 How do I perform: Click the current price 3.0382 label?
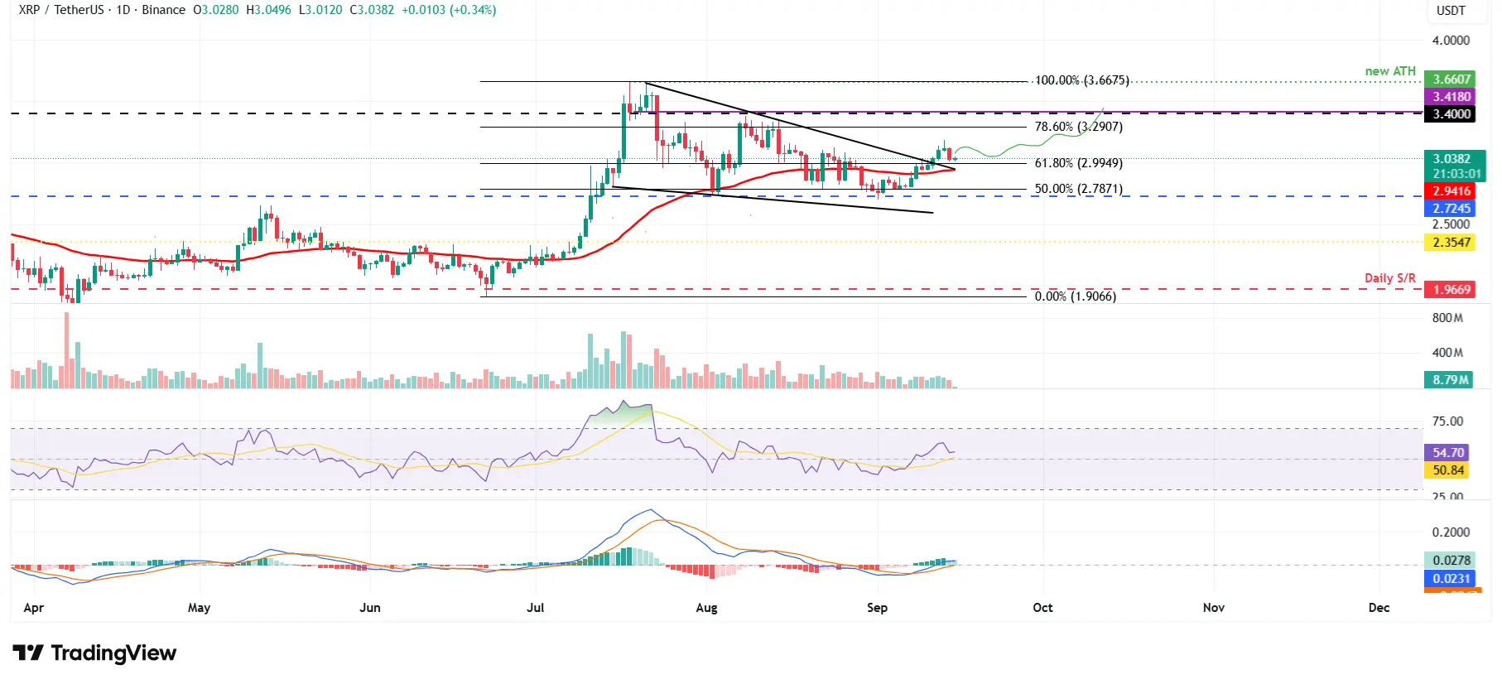pyautogui.click(x=1455, y=159)
